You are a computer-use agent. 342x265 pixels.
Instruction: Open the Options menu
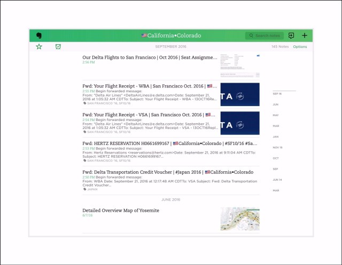tap(300, 47)
